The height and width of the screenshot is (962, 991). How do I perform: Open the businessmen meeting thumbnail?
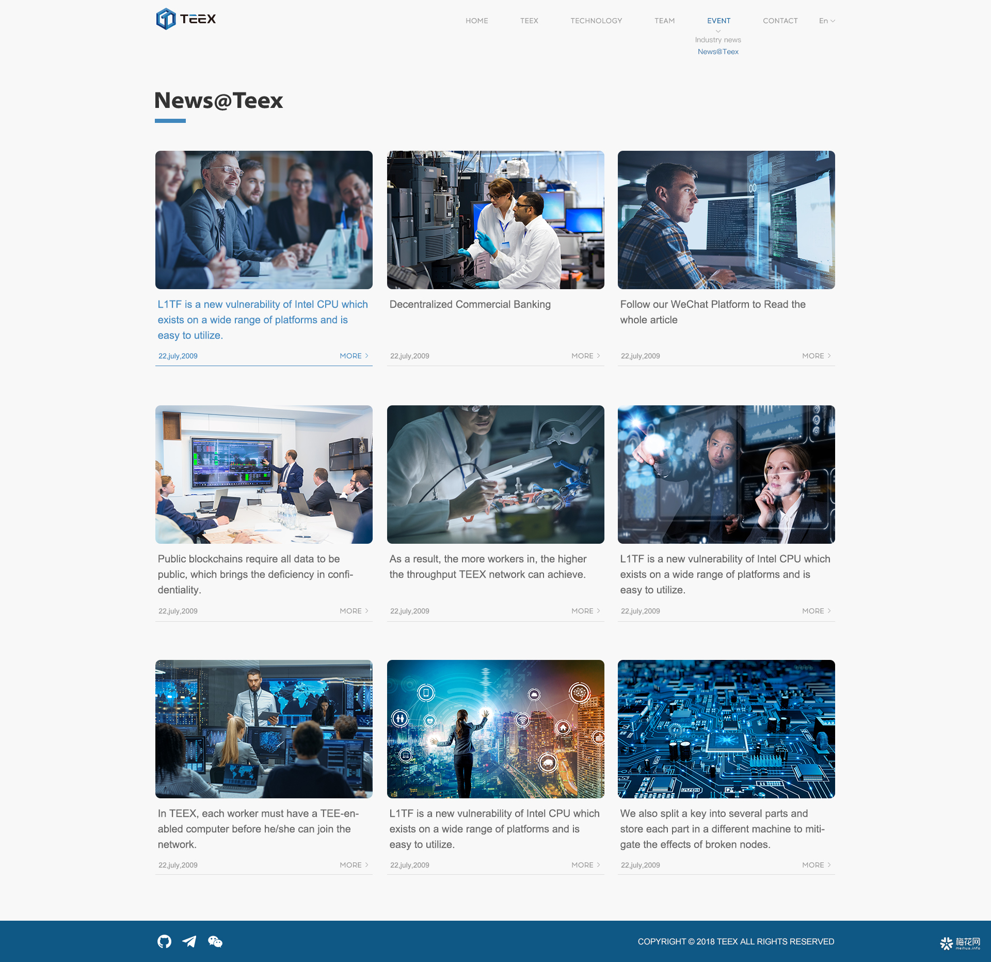pos(264,220)
